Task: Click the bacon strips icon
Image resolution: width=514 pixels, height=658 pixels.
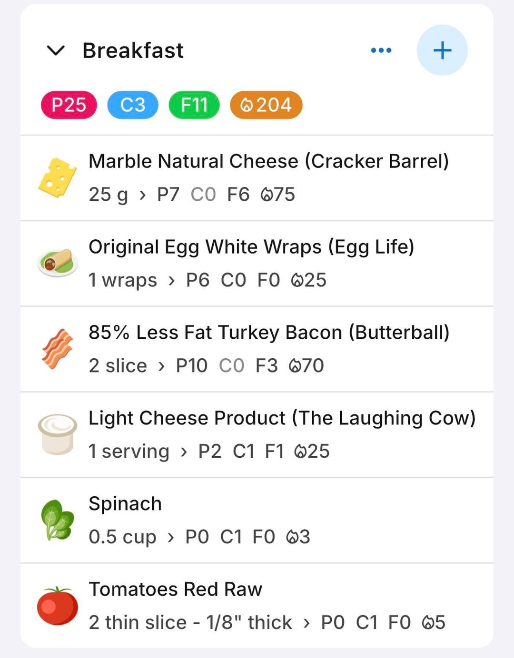Action: [58, 349]
